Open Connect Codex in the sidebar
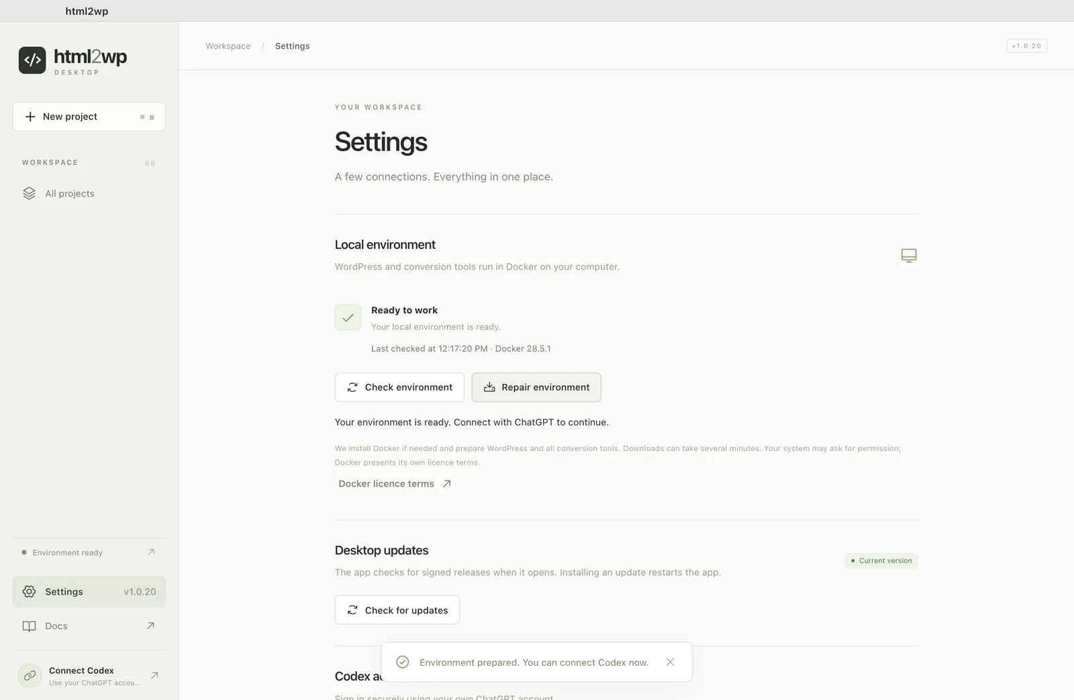1074x700 pixels. pyautogui.click(x=89, y=675)
